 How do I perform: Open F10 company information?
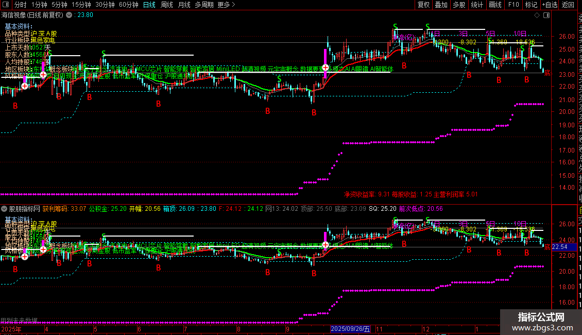(513, 5)
